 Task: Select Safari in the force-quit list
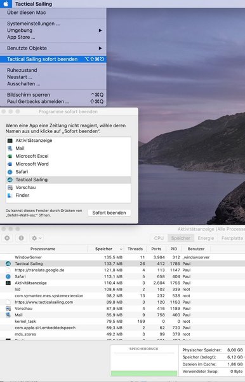click(68, 172)
